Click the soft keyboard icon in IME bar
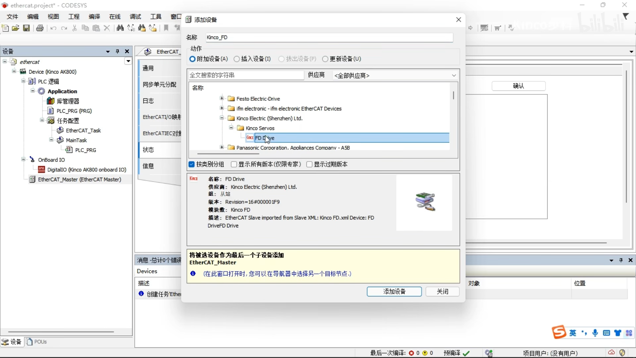 coord(607,333)
